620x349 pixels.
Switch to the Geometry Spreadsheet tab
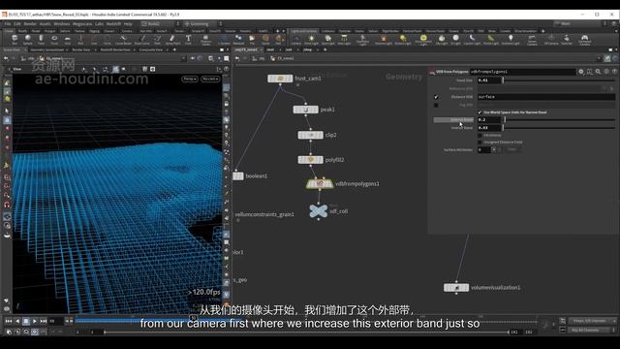47,49
